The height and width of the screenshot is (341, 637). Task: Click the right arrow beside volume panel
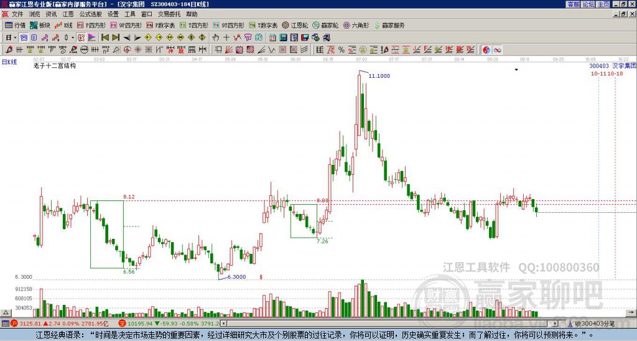(x=631, y=312)
